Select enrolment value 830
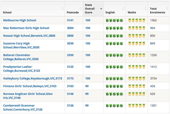Screen dimensions: 170x114 click(x=153, y=36)
